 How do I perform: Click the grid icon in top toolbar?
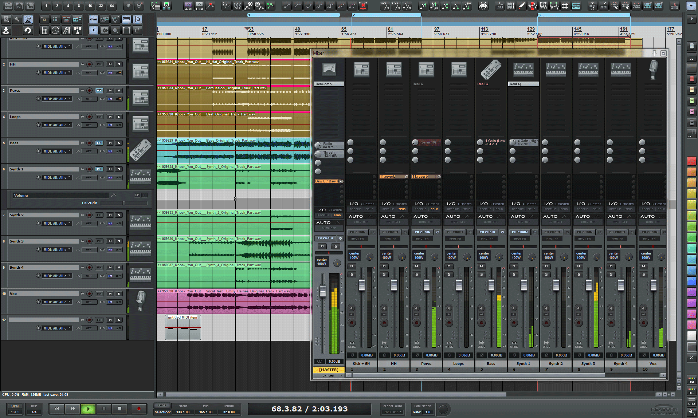coord(565,5)
